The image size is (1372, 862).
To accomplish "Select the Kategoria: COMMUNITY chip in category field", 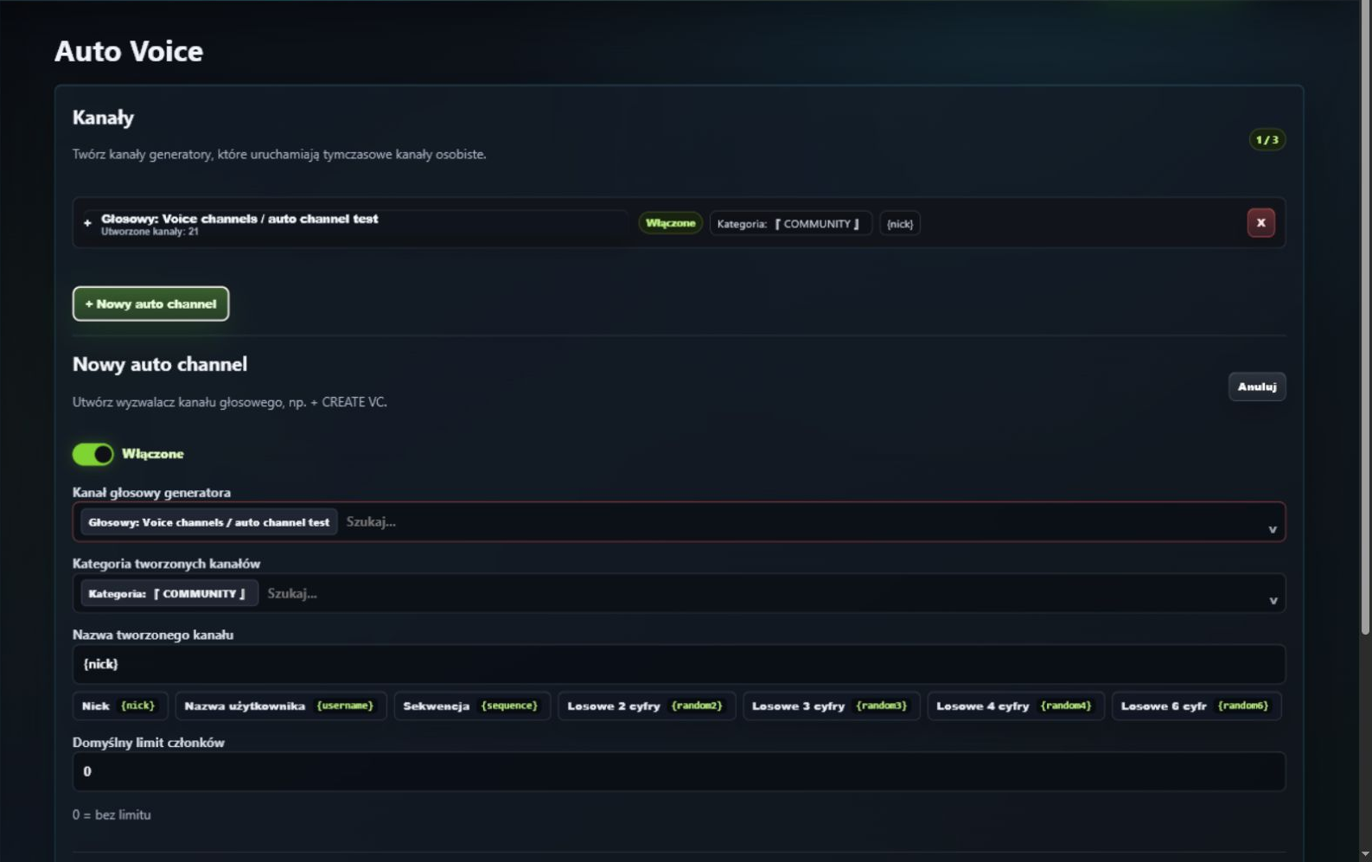I will [x=169, y=593].
